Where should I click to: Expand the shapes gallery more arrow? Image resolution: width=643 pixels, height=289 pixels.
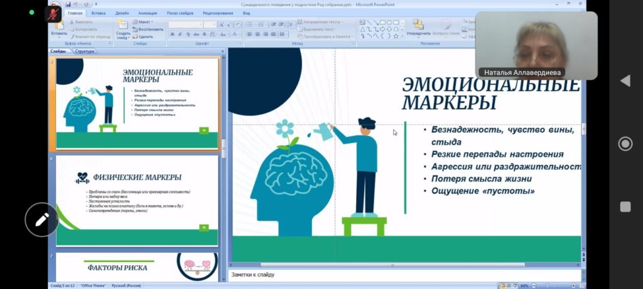point(401,36)
